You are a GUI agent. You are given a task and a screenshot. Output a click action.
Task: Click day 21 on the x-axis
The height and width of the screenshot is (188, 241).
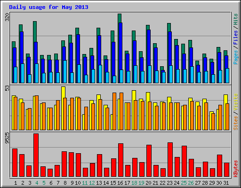(x=155, y=183)
